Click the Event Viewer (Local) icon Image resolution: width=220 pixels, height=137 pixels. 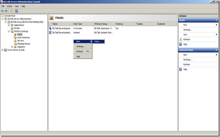point(5,50)
